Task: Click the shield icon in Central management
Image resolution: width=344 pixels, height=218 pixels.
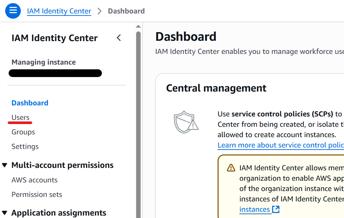Action: 186,122
